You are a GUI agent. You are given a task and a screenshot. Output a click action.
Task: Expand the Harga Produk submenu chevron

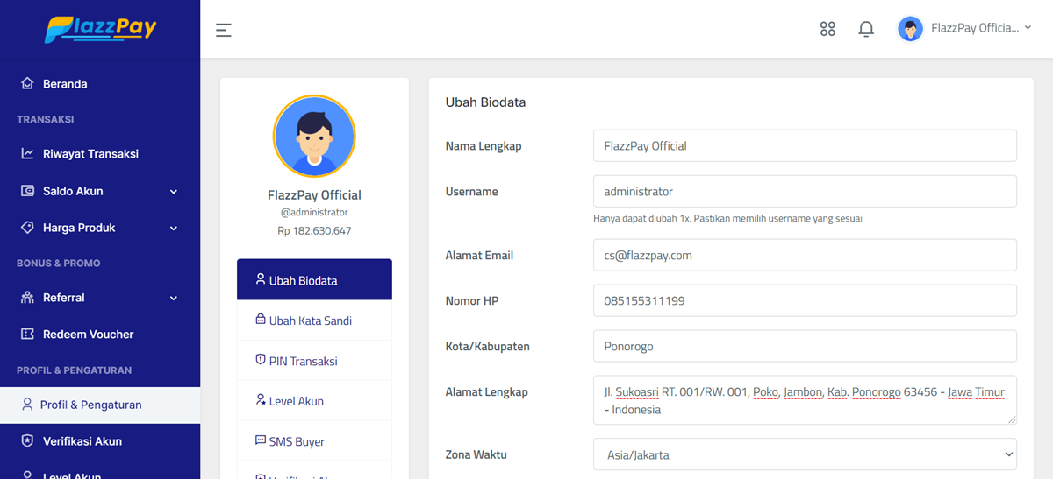[174, 229]
